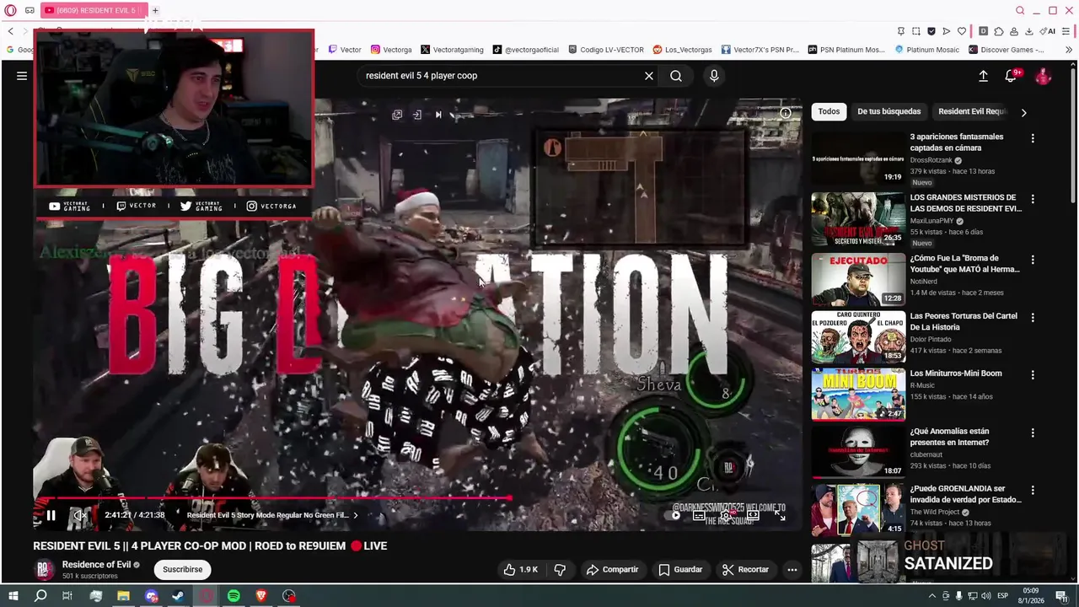This screenshot has height=607, width=1079.
Task: Open PSN Platinum Mosaic bookmark
Action: 846,50
